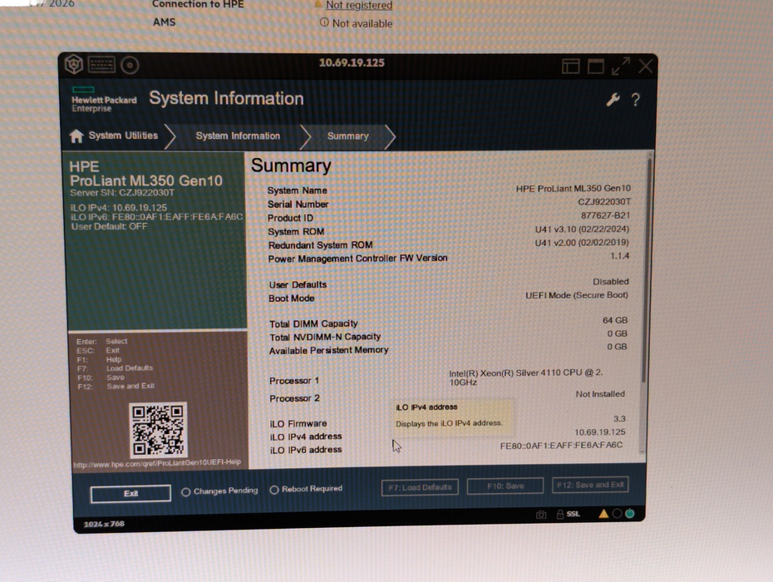Image resolution: width=773 pixels, height=582 pixels.
Task: Select the iLO Firmware row
Action: pyautogui.click(x=448, y=422)
